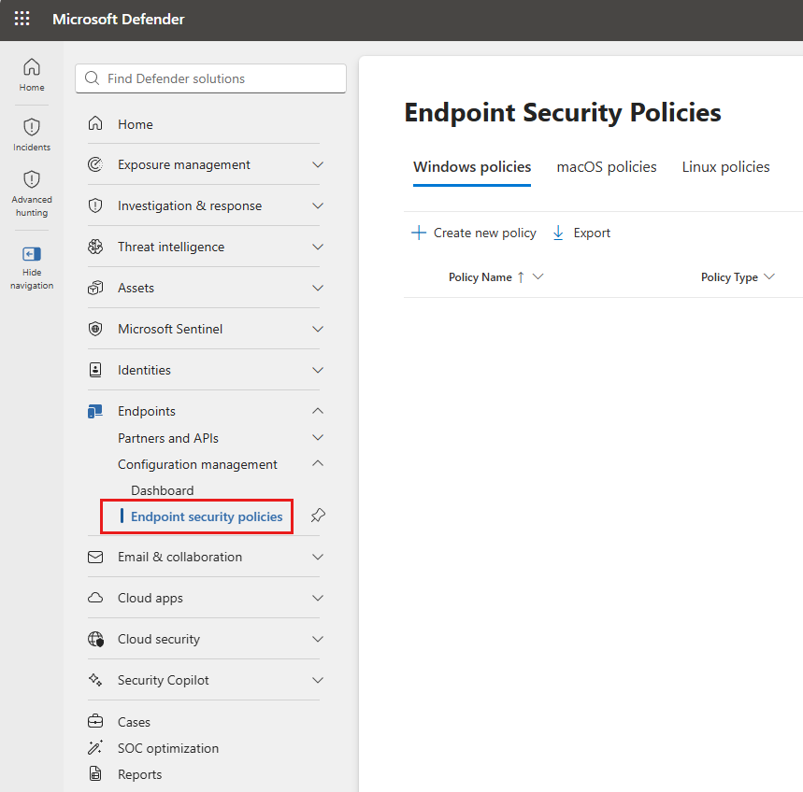Expand Cloud apps chevron
This screenshot has width=803, height=792.
318,598
